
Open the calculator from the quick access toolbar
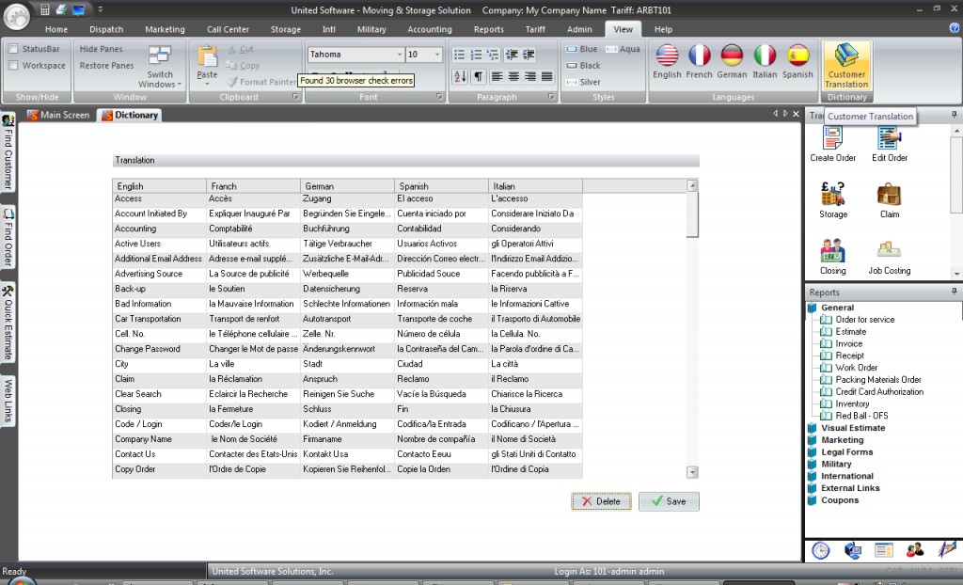tap(45, 9)
